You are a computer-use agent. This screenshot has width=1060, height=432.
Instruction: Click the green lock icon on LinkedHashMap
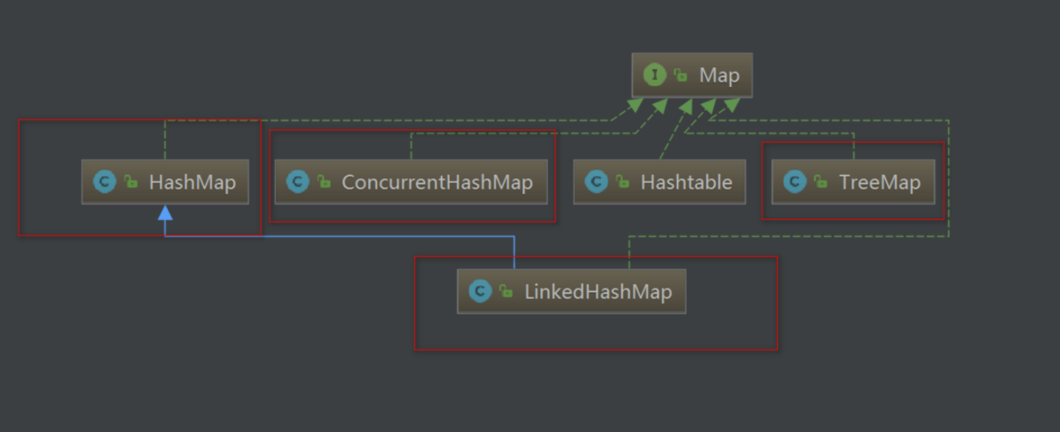[506, 291]
